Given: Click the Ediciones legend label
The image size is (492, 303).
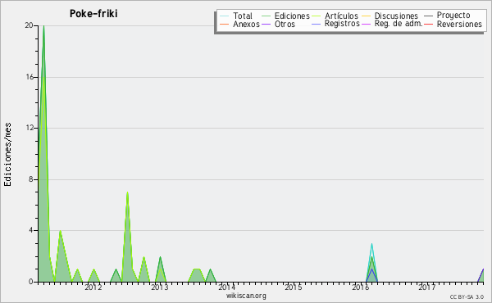Looking at the screenshot, I should point(292,16).
